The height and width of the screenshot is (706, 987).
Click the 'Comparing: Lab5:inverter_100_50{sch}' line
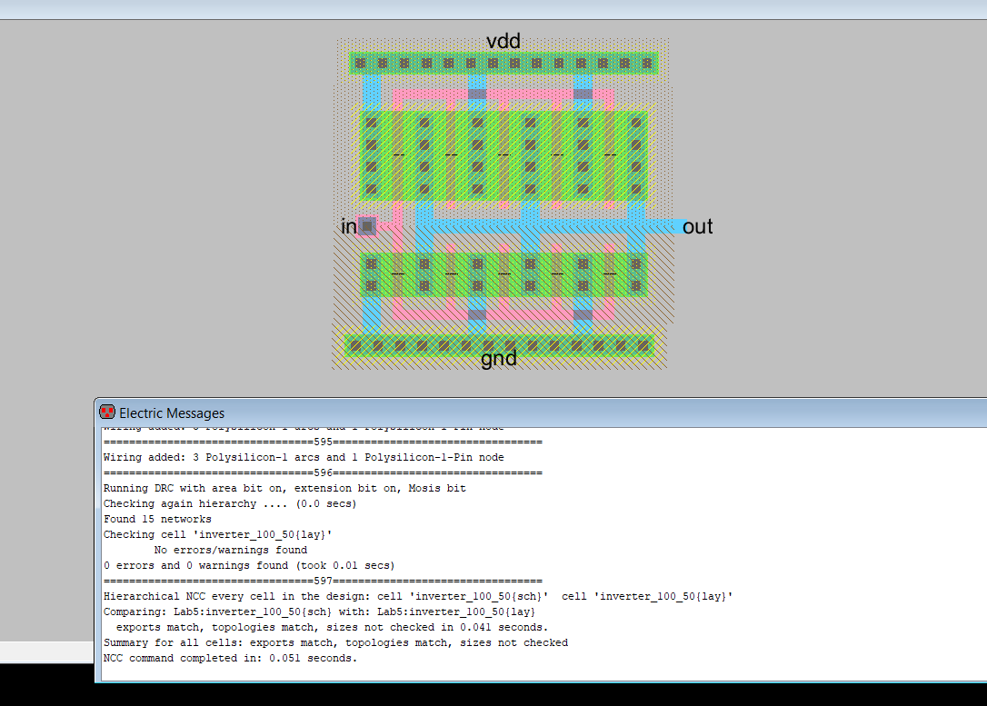[x=319, y=612]
